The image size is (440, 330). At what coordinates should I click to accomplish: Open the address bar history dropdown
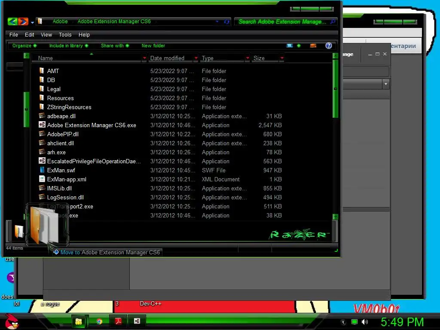click(x=217, y=21)
